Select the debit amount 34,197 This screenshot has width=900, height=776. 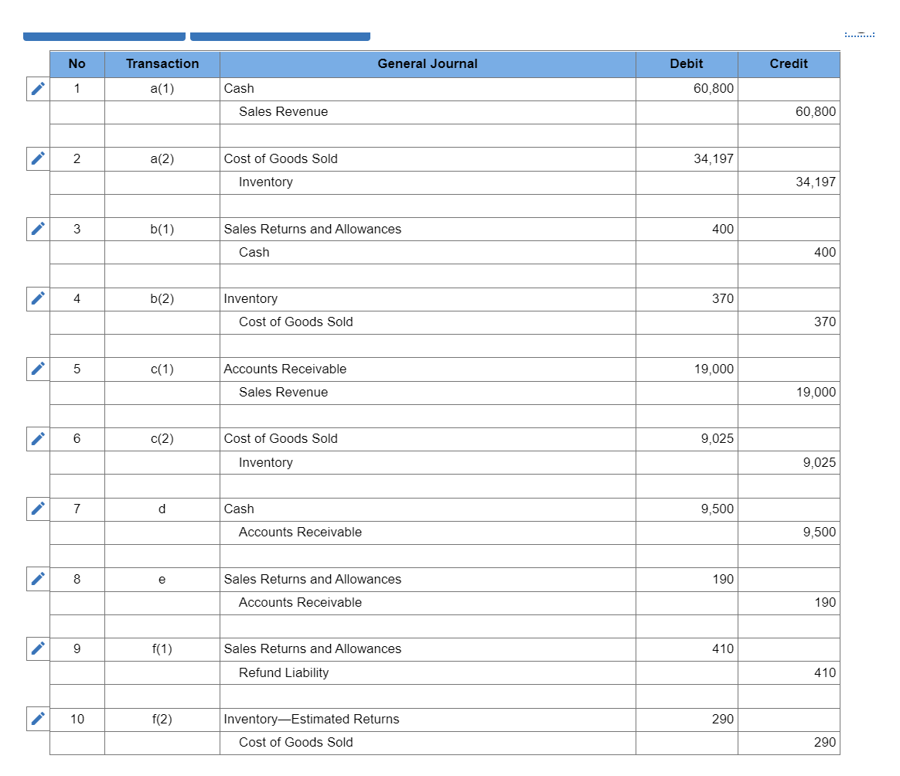click(714, 159)
